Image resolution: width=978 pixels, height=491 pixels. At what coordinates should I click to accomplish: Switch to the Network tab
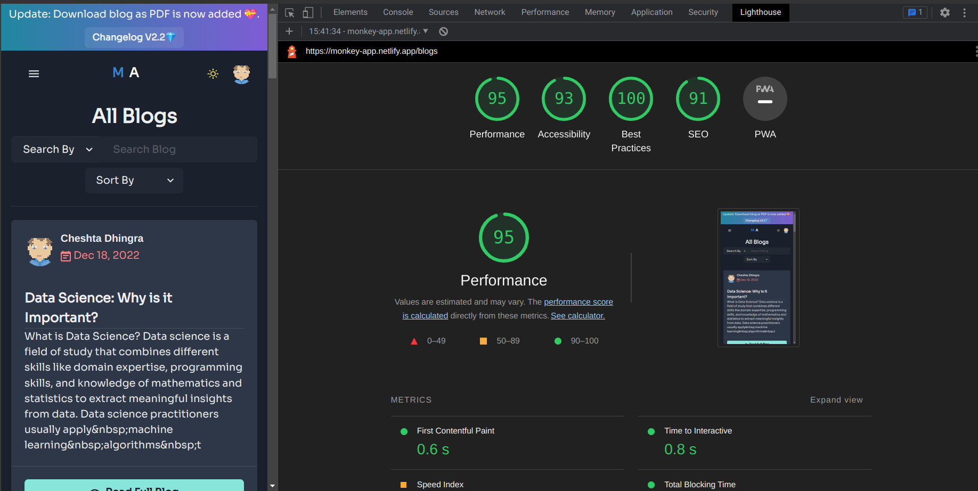click(x=490, y=12)
